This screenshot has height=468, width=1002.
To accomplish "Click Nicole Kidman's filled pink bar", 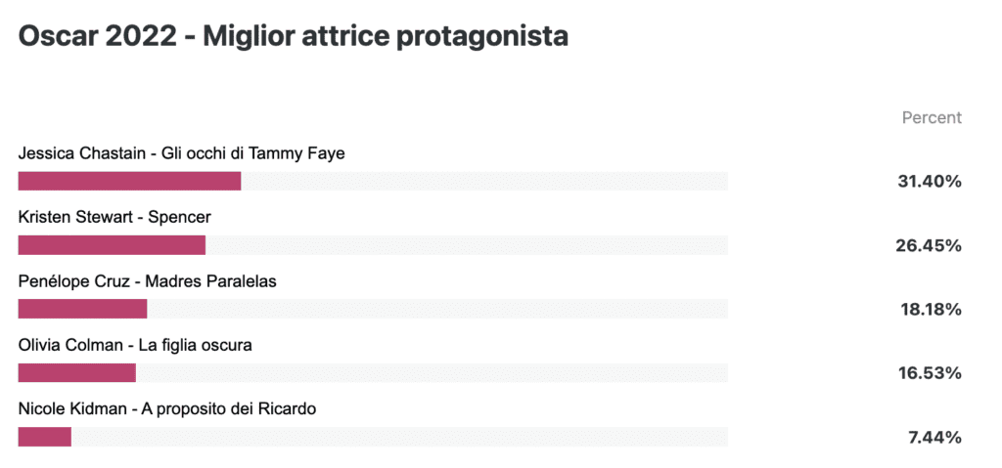I will pos(45,437).
